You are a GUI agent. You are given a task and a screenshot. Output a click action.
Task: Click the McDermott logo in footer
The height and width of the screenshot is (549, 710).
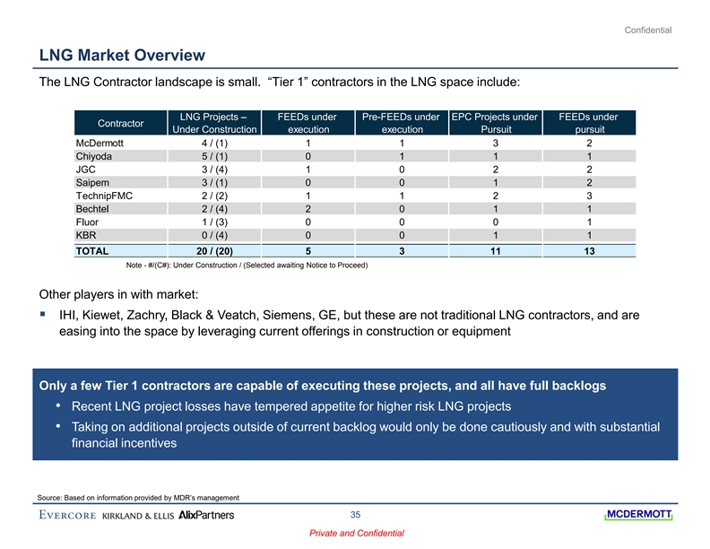(638, 515)
